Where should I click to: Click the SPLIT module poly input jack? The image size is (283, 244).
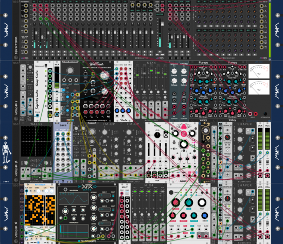coord(122,193)
